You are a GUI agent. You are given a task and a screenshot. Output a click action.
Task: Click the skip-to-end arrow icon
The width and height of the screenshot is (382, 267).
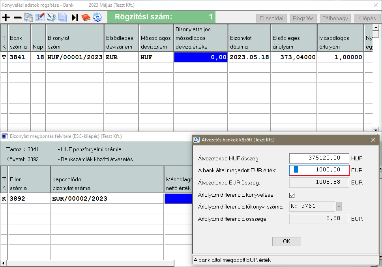[75, 17]
